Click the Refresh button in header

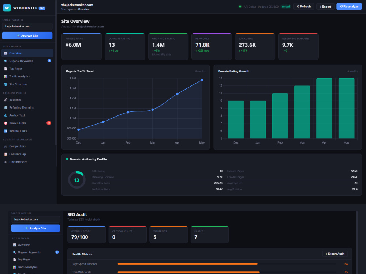point(304,7)
